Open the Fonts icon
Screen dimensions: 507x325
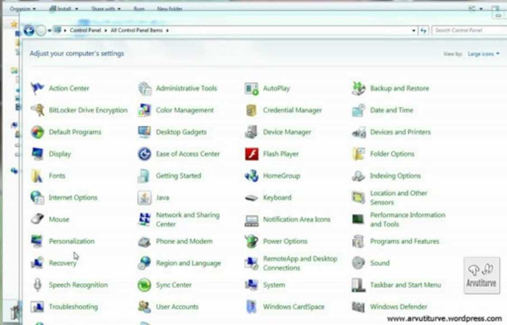tap(37, 176)
